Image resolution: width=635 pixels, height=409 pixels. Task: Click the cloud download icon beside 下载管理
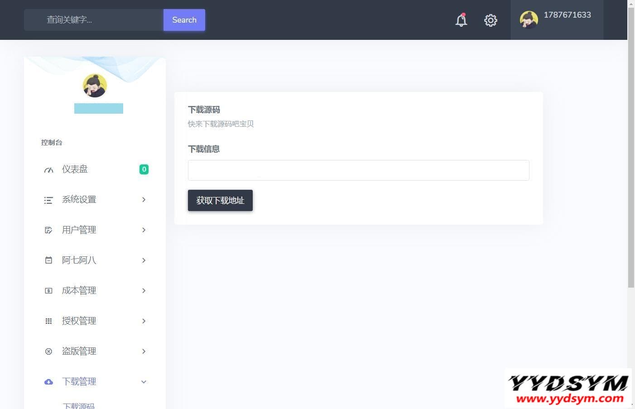[x=48, y=382]
